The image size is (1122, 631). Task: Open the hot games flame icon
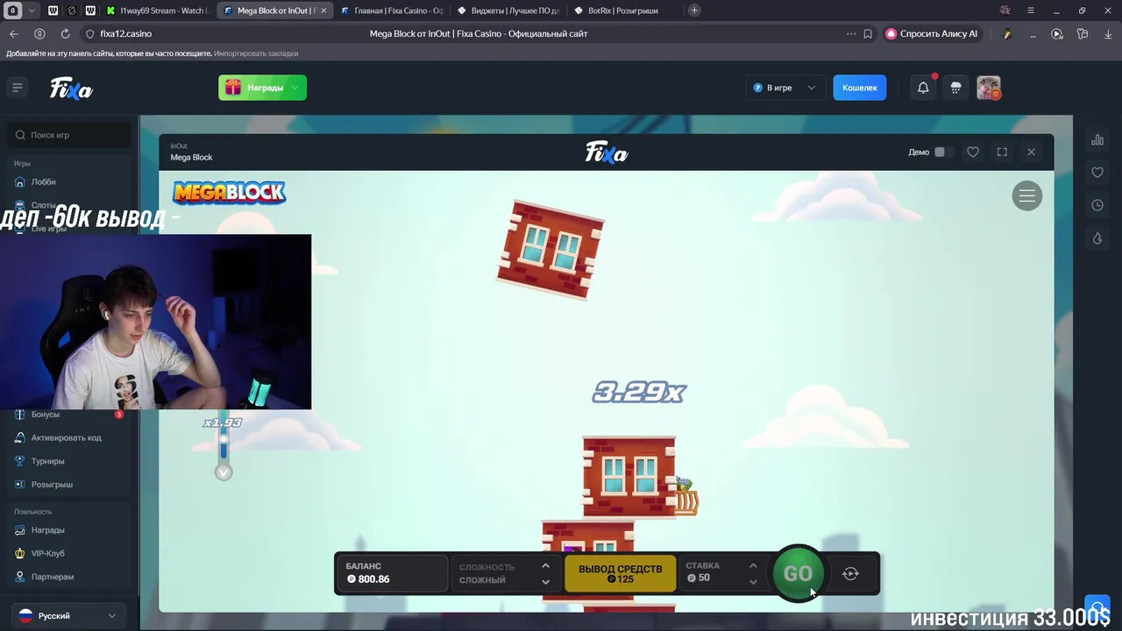click(1097, 238)
